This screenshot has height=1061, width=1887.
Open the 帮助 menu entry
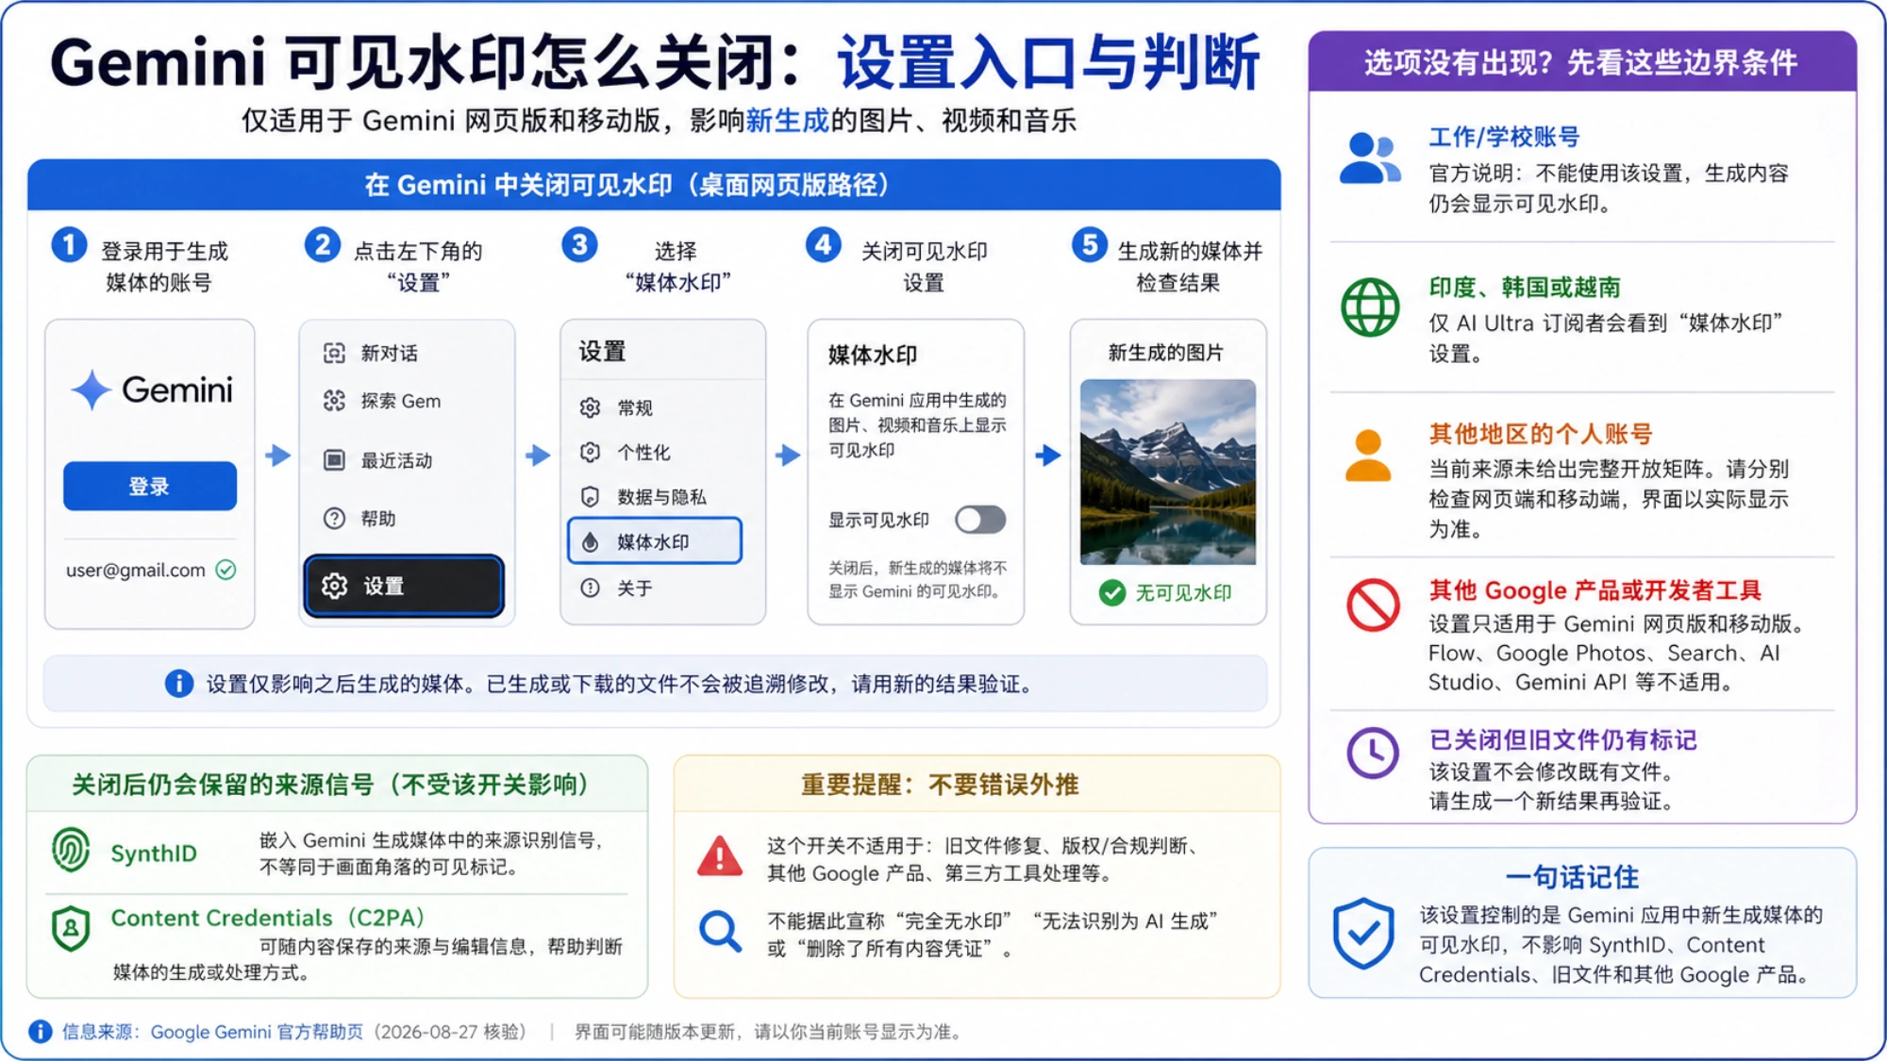[359, 519]
